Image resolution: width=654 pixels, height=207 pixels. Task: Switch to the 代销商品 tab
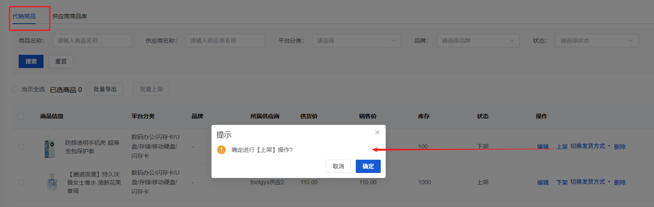coord(24,16)
